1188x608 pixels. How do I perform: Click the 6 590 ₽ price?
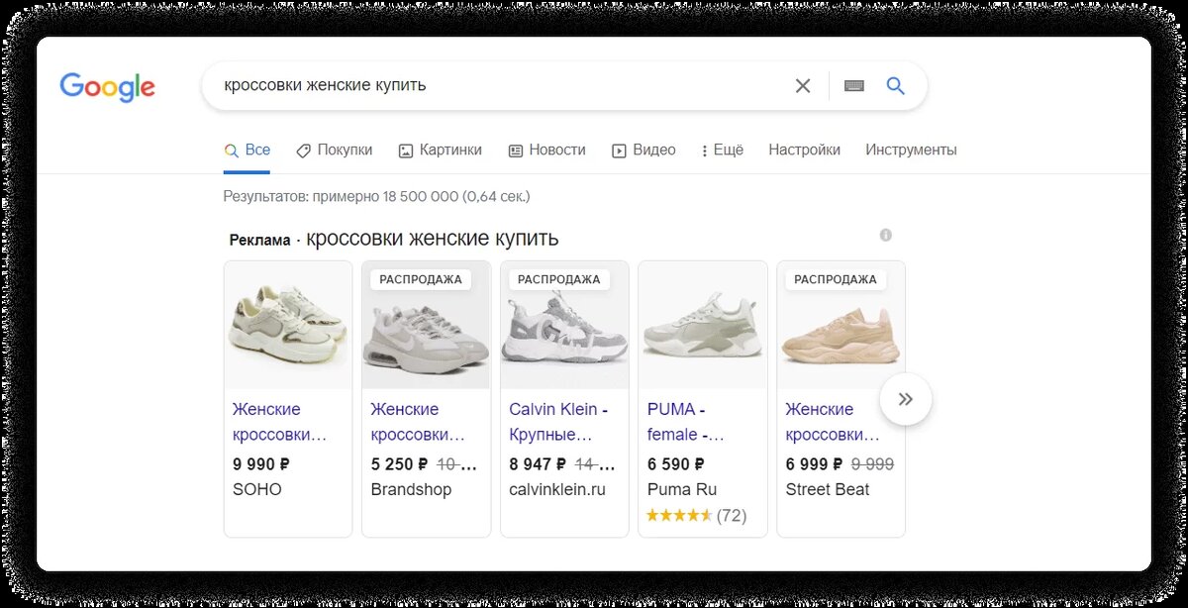click(676, 463)
